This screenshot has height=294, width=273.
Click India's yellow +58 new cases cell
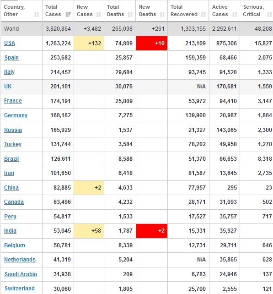pyautogui.click(x=89, y=231)
